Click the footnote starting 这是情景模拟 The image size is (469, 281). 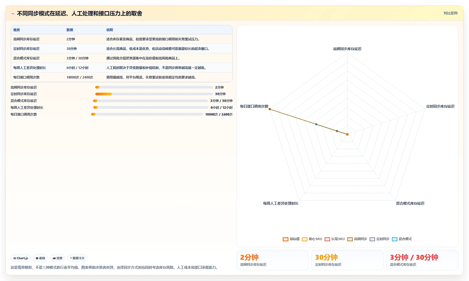point(115,268)
